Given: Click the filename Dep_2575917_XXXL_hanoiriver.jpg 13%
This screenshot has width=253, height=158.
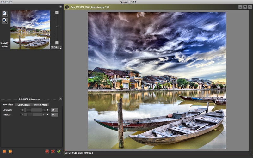Looking at the screenshot, I should pos(90,7).
